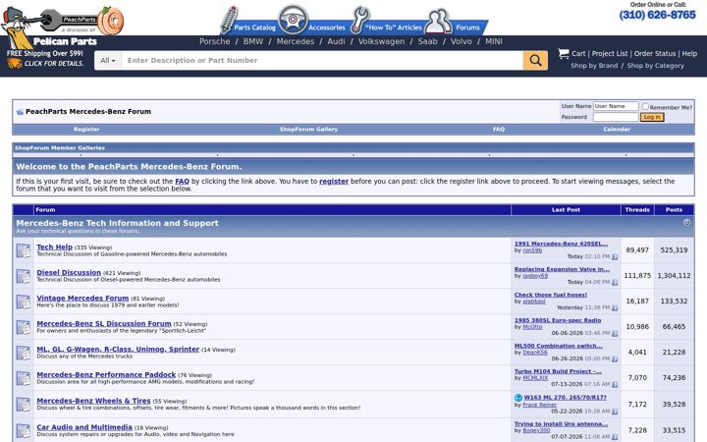
Task: Toggle the Remember Me checkbox
Action: 645,107
